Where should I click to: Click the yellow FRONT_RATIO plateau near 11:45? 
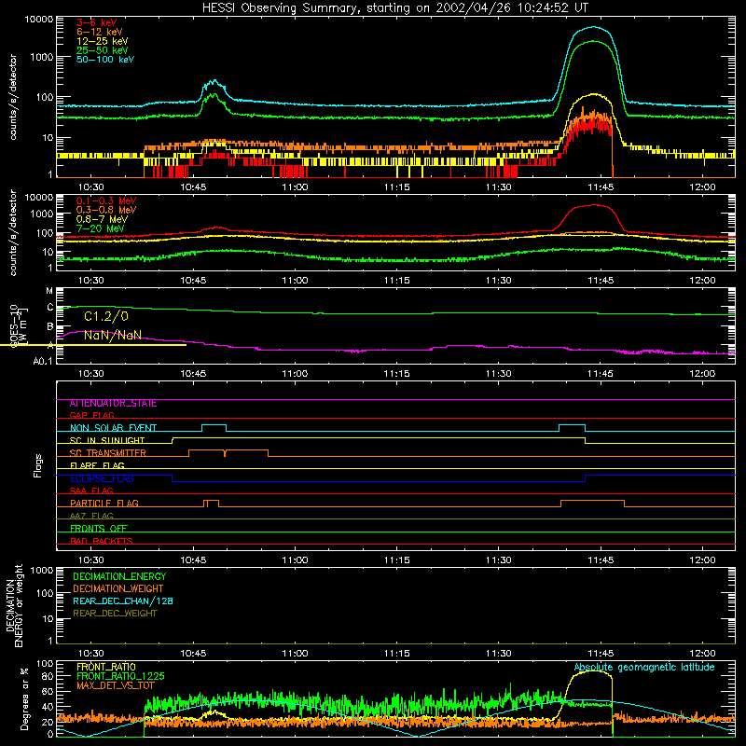(x=593, y=671)
